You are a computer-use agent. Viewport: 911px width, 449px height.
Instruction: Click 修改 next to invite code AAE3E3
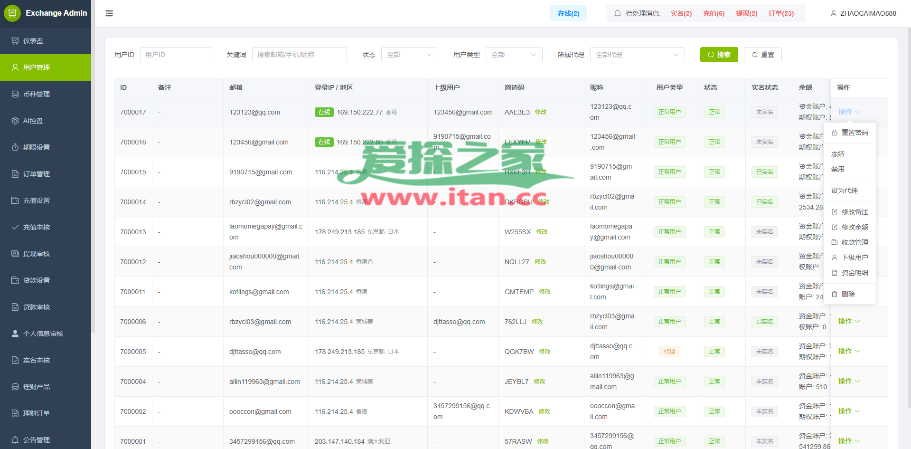pos(541,112)
